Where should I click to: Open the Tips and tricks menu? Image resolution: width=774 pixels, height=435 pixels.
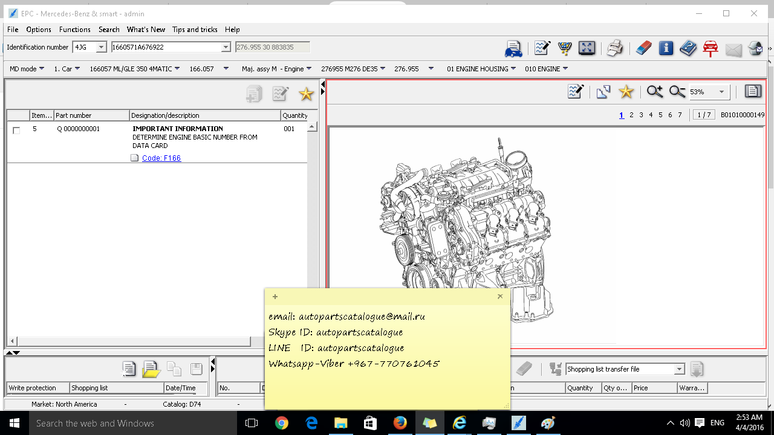click(195, 30)
